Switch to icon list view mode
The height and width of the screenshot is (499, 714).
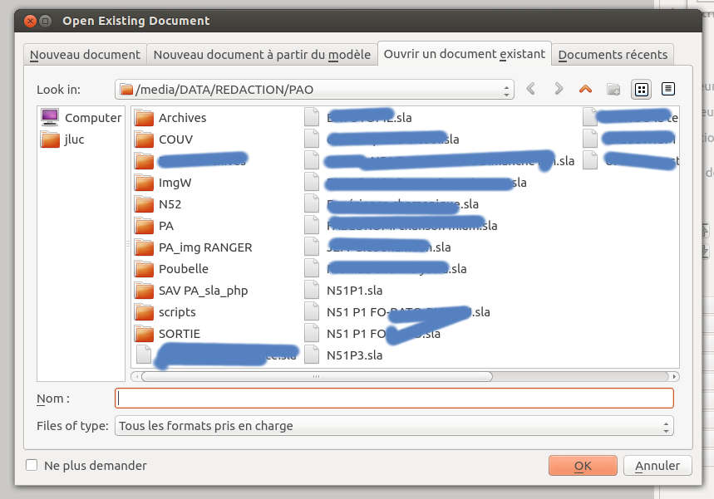pyautogui.click(x=641, y=89)
